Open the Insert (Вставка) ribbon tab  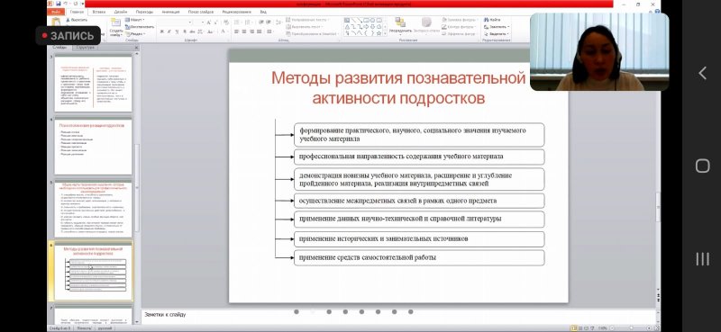pyautogui.click(x=99, y=12)
